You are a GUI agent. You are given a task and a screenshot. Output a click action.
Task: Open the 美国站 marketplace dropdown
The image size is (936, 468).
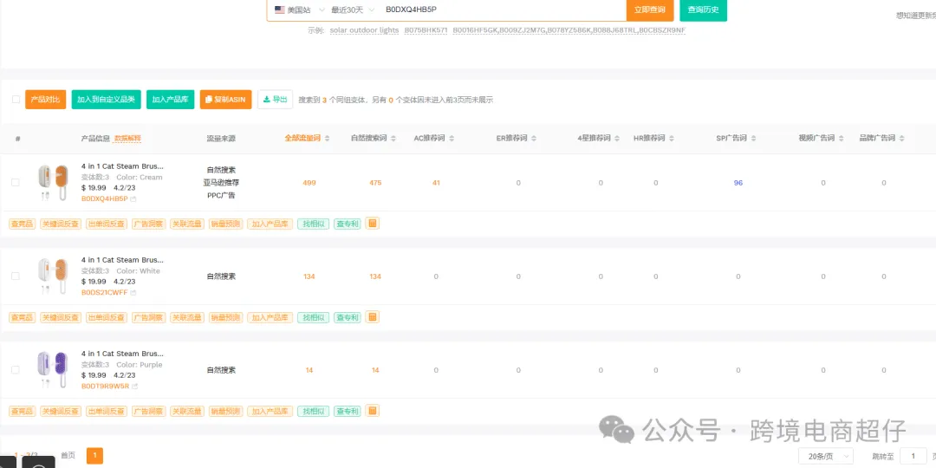tap(300, 10)
